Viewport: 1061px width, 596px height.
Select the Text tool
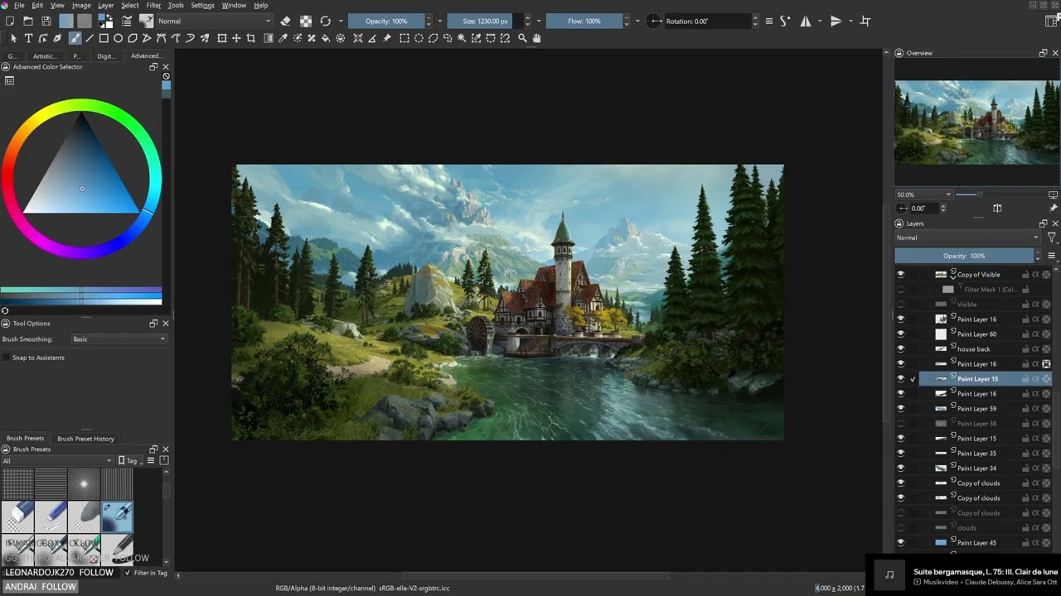[x=28, y=38]
